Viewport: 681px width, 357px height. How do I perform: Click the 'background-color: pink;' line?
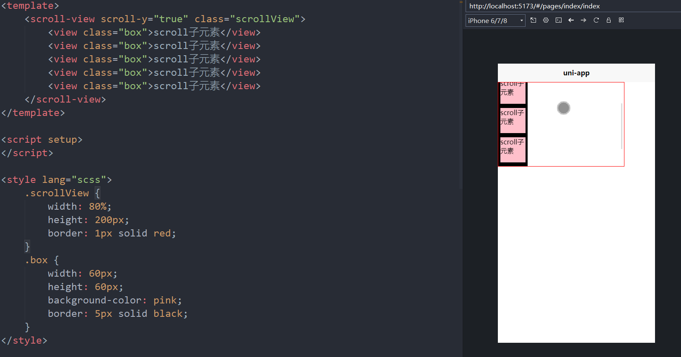pyautogui.click(x=115, y=300)
